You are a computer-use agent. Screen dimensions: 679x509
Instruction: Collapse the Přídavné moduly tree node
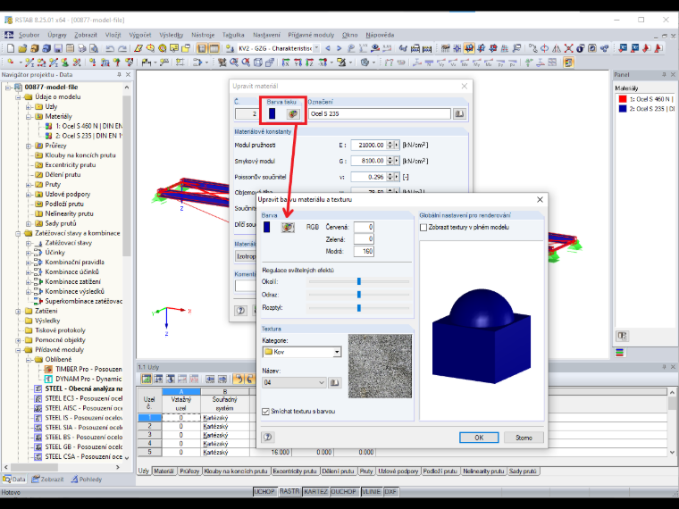tap(18, 350)
